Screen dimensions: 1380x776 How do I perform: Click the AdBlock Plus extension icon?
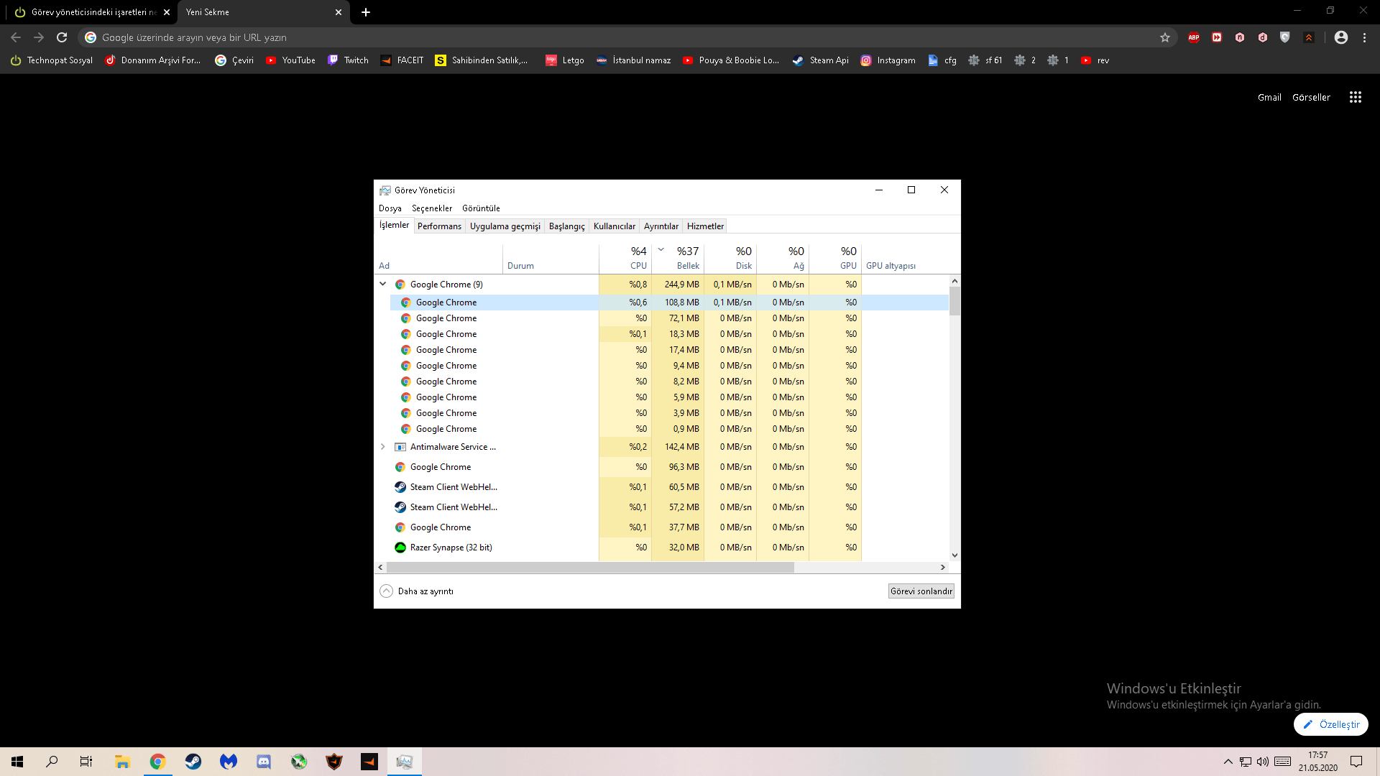(1194, 37)
